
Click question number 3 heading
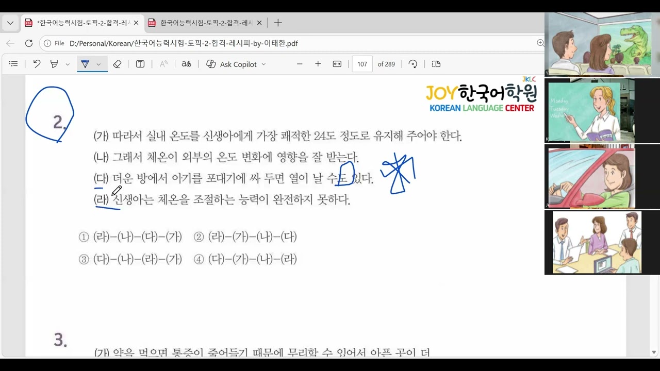coord(60,341)
